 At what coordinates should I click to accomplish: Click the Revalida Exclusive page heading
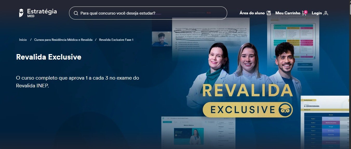(49, 57)
